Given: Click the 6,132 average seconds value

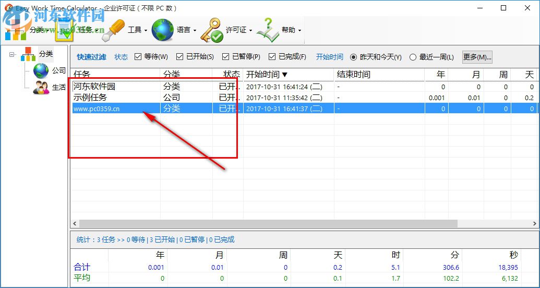Looking at the screenshot, I should [510, 279].
